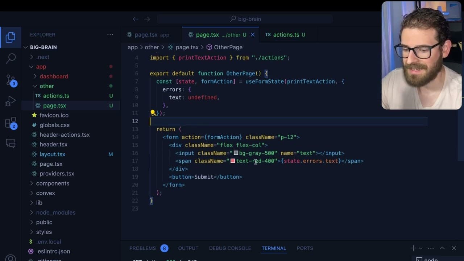Click the problems count badge 8

pyautogui.click(x=164, y=248)
